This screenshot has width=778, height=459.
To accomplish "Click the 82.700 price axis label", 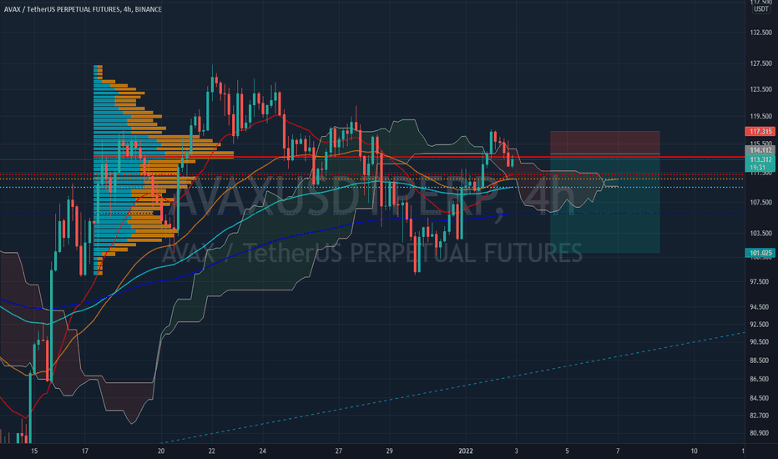I will tap(761, 416).
